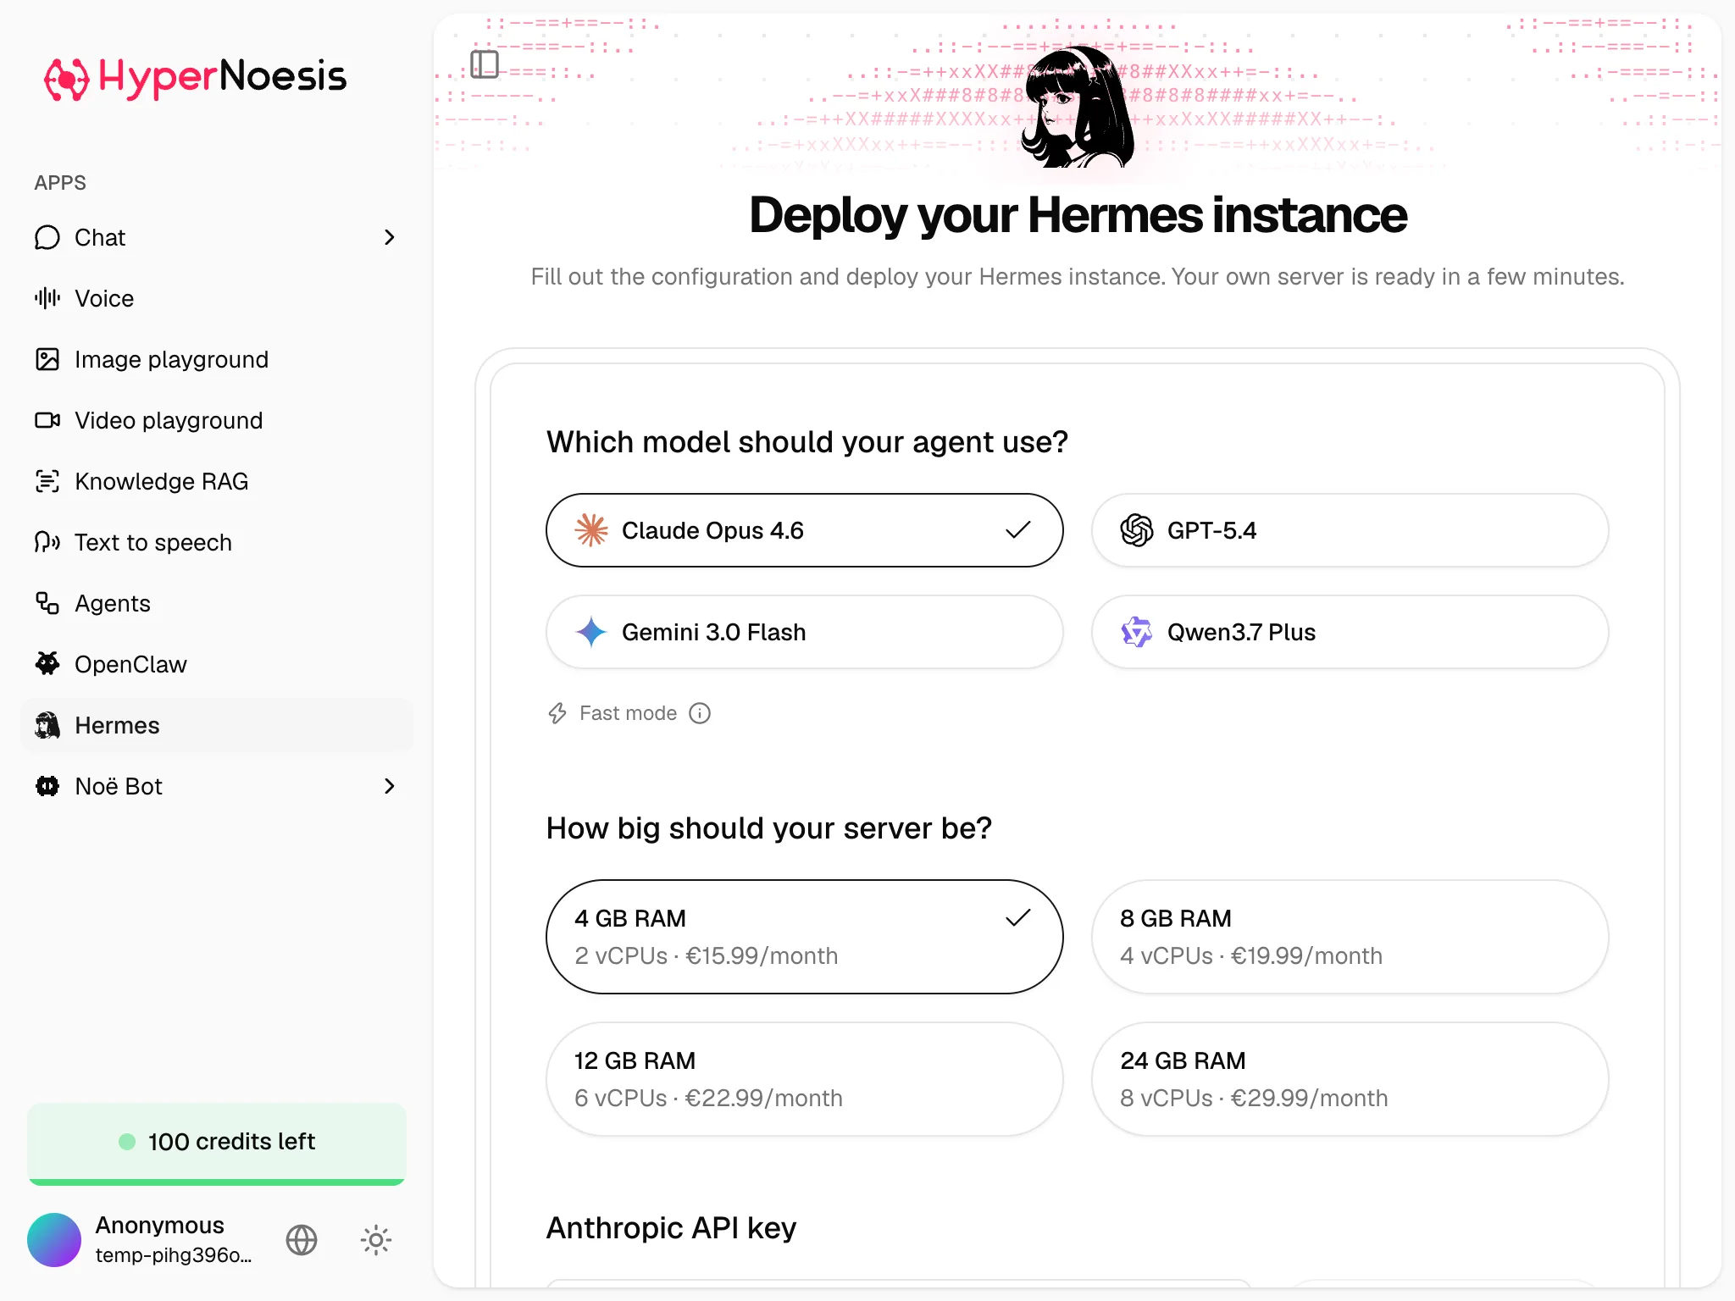Choose the 8 GB RAM server
Viewport: 1735px width, 1301px height.
1350,937
